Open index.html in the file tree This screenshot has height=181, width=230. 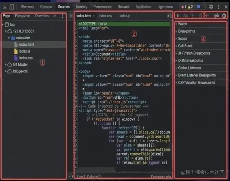click(x=26, y=45)
